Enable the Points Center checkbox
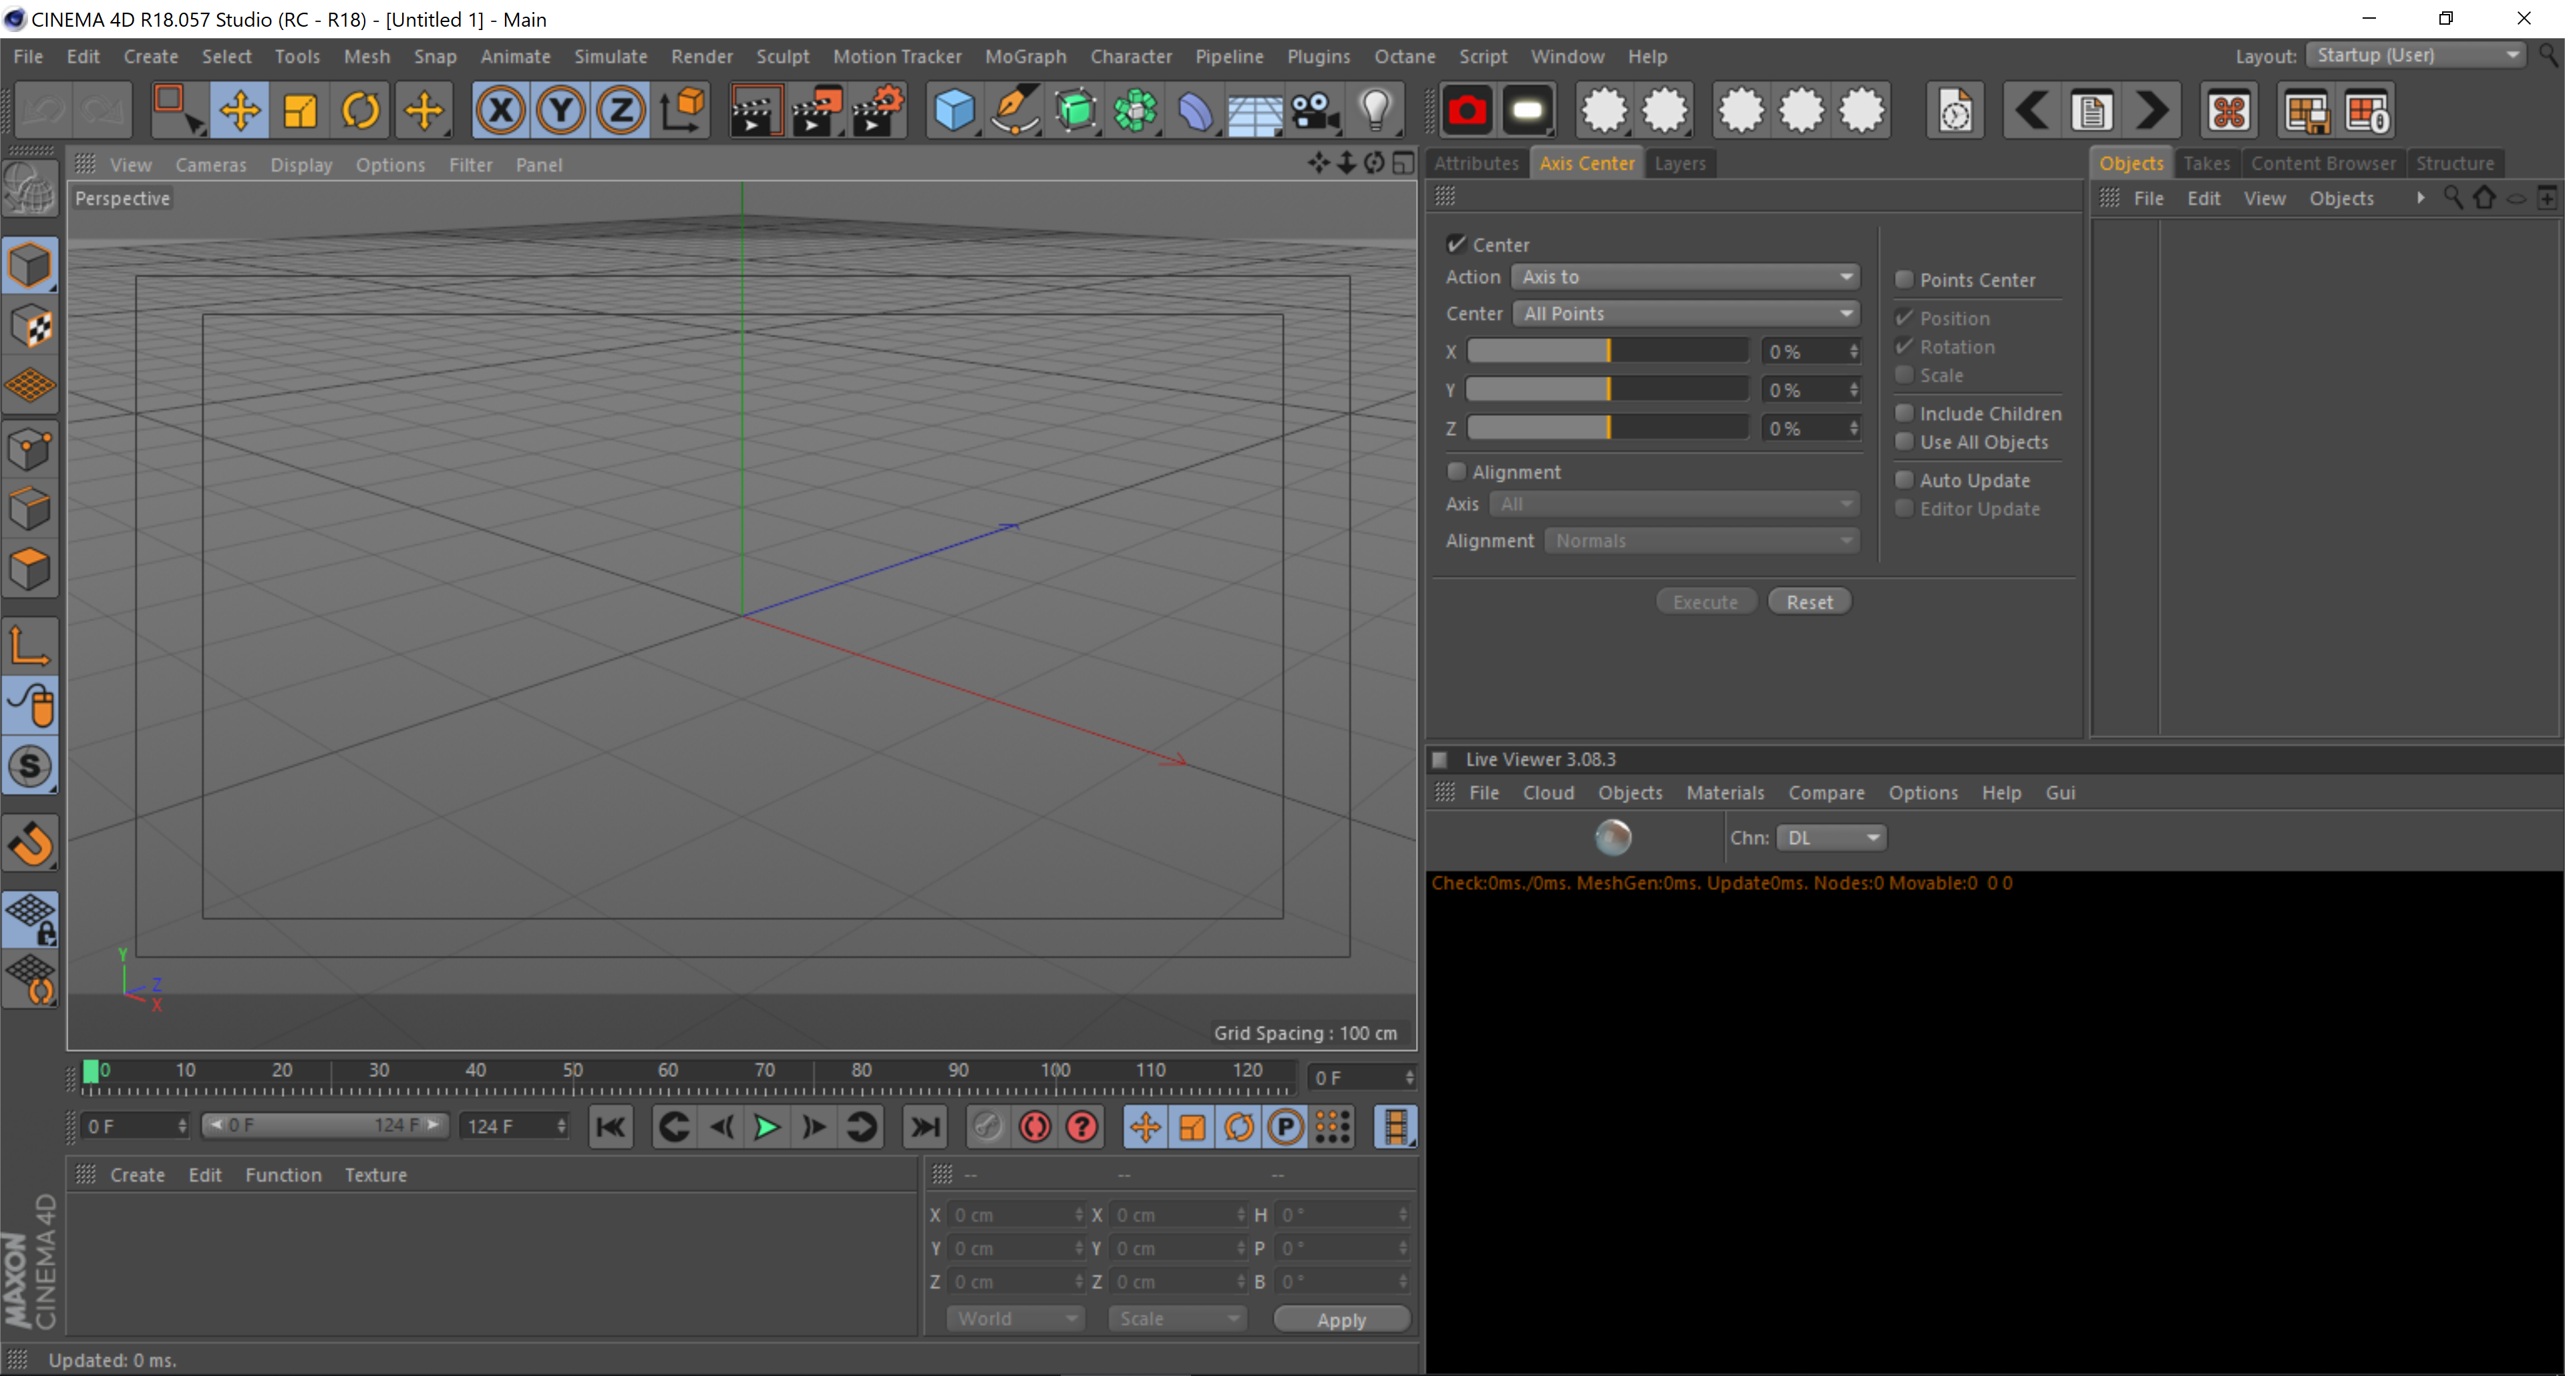The height and width of the screenshot is (1376, 2565). 1904,280
